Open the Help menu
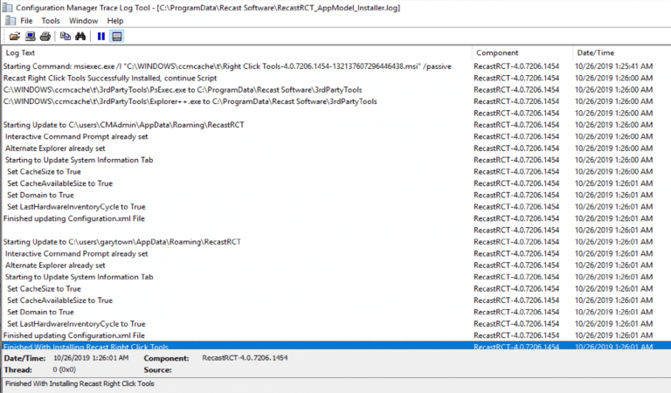The image size is (671, 393). click(x=115, y=20)
